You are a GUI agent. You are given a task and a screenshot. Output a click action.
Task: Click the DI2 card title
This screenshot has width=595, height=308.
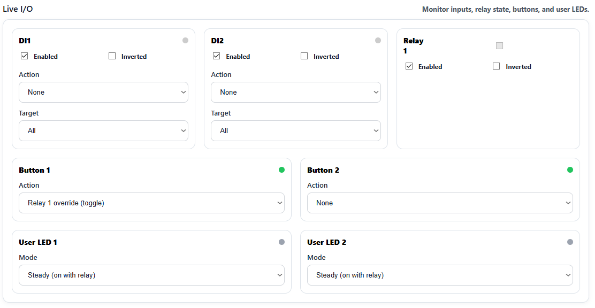[217, 41]
